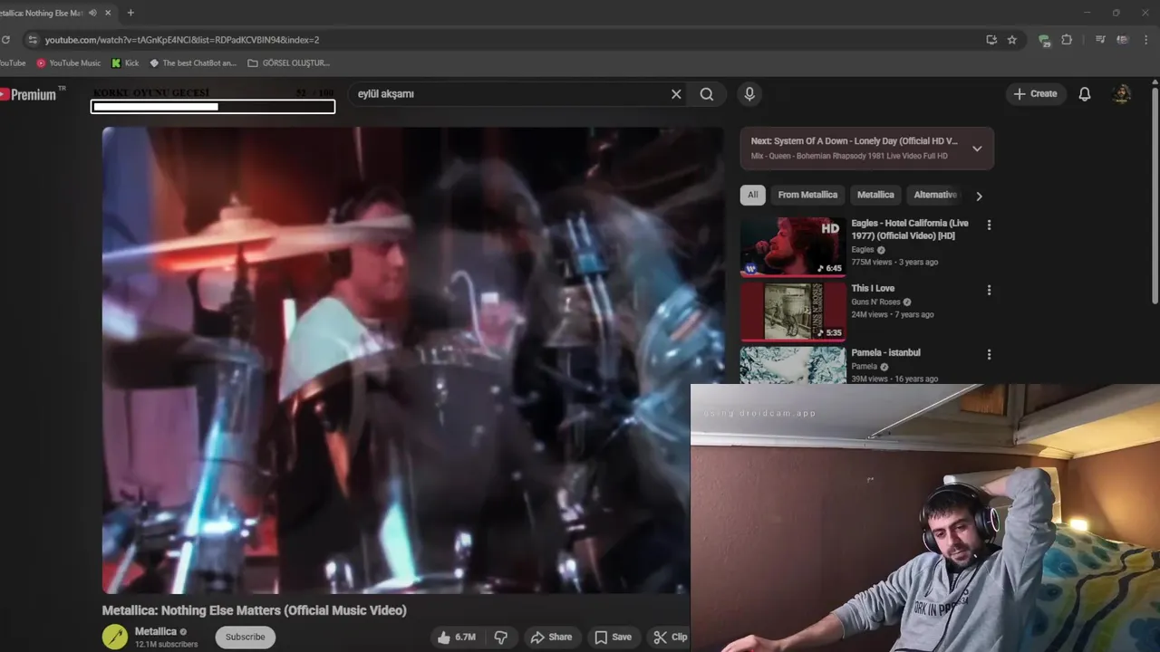Click the Eagles channel name
Image resolution: width=1160 pixels, height=652 pixels.
[863, 250]
